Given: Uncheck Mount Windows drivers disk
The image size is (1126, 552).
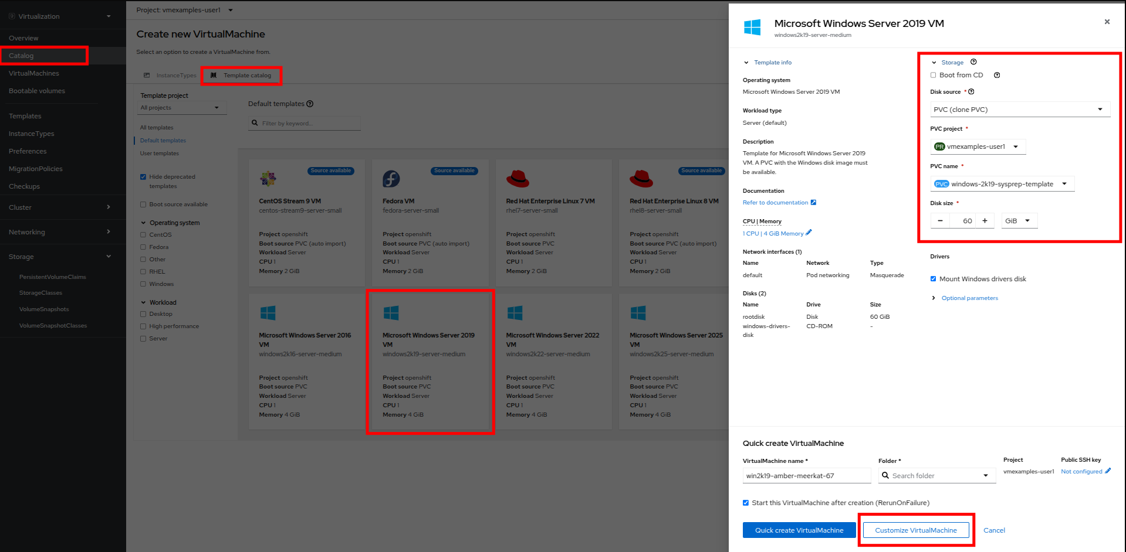Looking at the screenshot, I should click(934, 279).
